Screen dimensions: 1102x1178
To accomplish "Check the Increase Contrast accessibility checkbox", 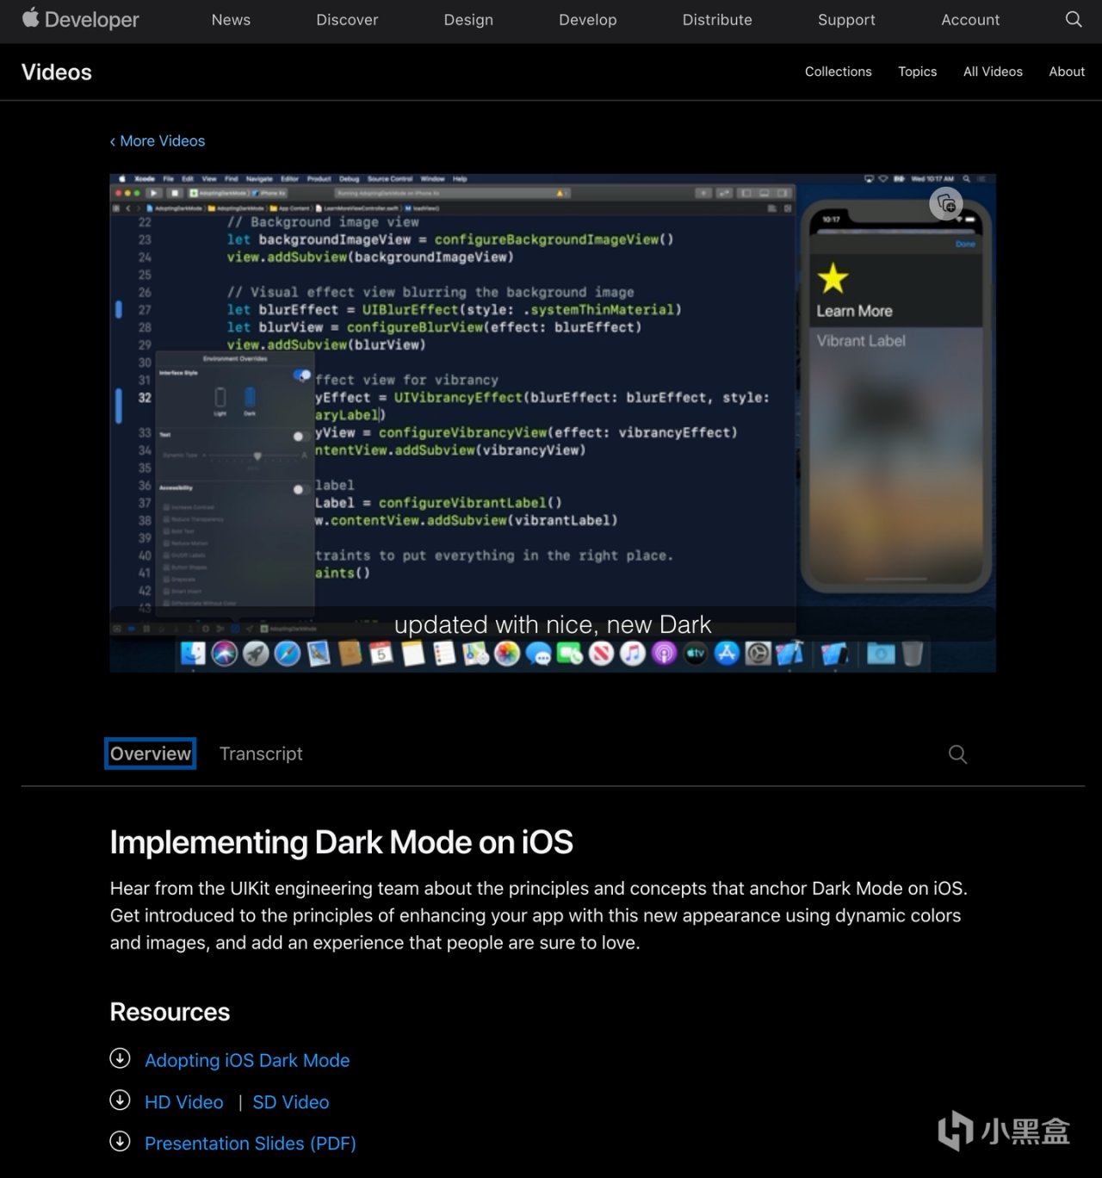I will point(166,507).
